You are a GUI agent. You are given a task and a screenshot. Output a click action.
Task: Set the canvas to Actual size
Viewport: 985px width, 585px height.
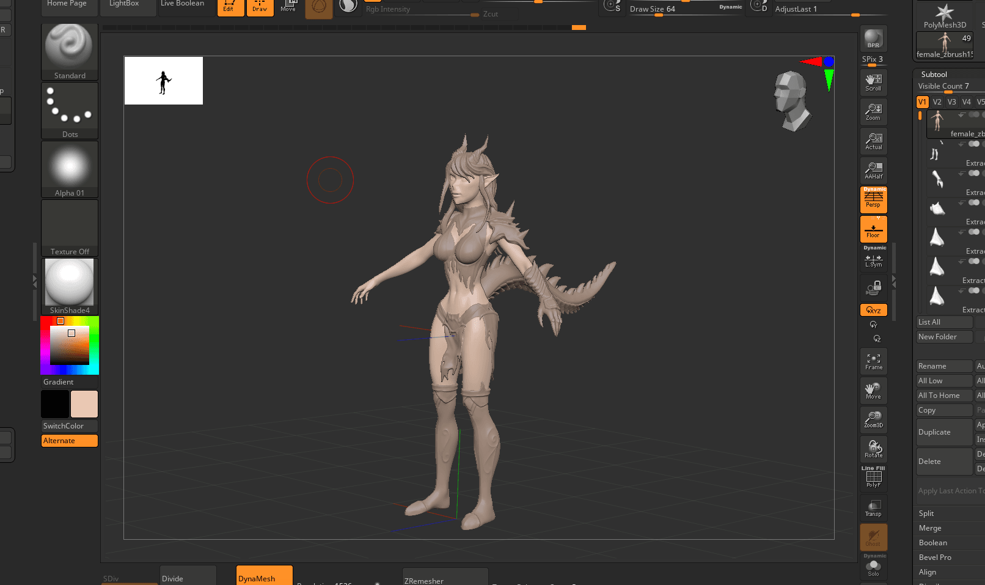(x=873, y=141)
